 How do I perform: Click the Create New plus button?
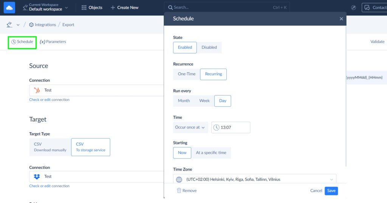pos(124,8)
